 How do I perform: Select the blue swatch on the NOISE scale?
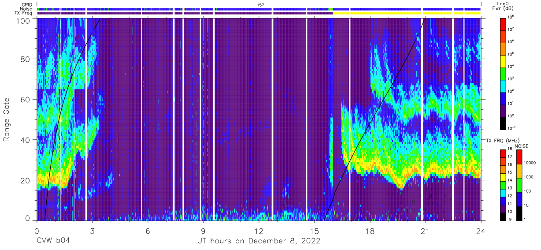point(519,199)
